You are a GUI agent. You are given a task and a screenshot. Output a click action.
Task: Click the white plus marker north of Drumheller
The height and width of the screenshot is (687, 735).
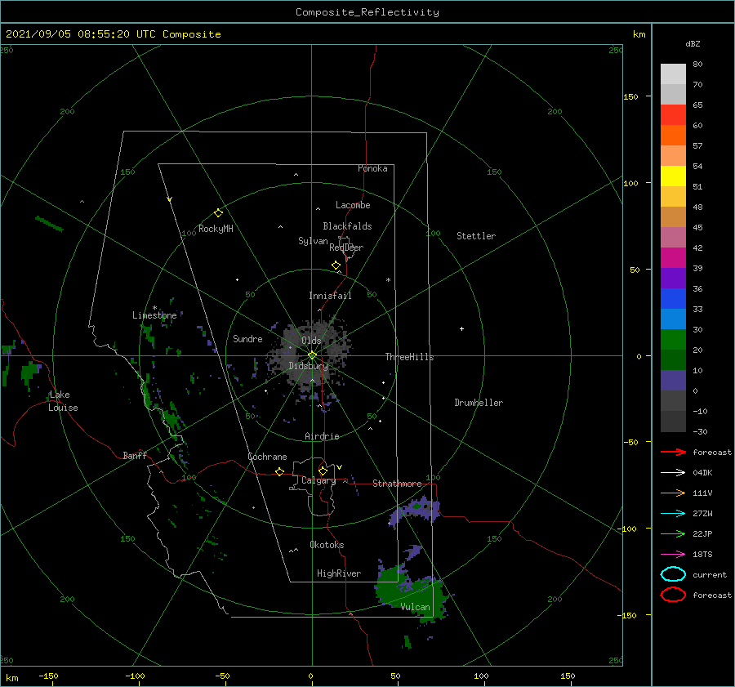click(x=461, y=328)
